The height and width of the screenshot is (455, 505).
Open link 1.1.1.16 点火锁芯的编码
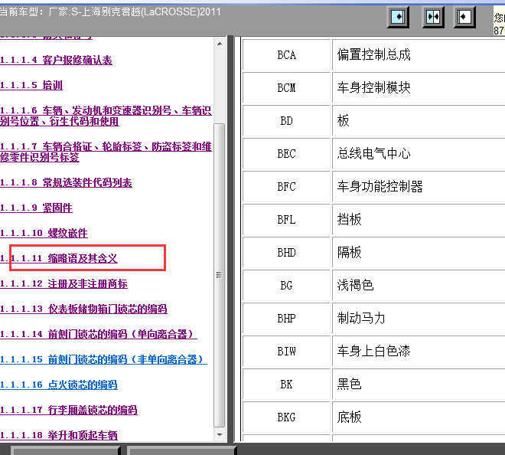59,385
